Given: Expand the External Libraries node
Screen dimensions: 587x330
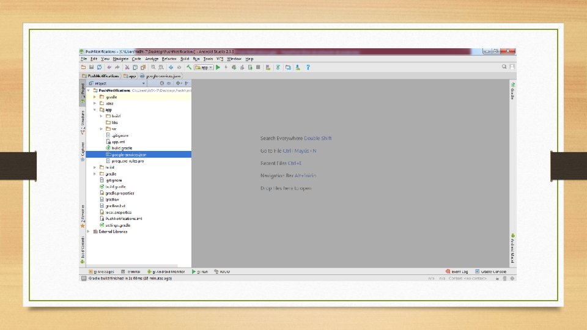Looking at the screenshot, I should coord(89,232).
